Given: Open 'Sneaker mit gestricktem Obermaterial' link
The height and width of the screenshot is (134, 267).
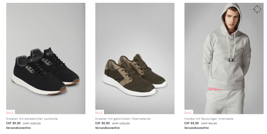Looking at the screenshot, I should pos(123,119).
